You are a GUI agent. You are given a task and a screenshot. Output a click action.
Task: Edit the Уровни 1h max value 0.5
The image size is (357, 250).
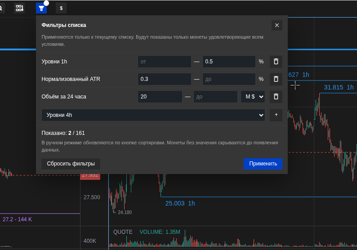tap(229, 62)
